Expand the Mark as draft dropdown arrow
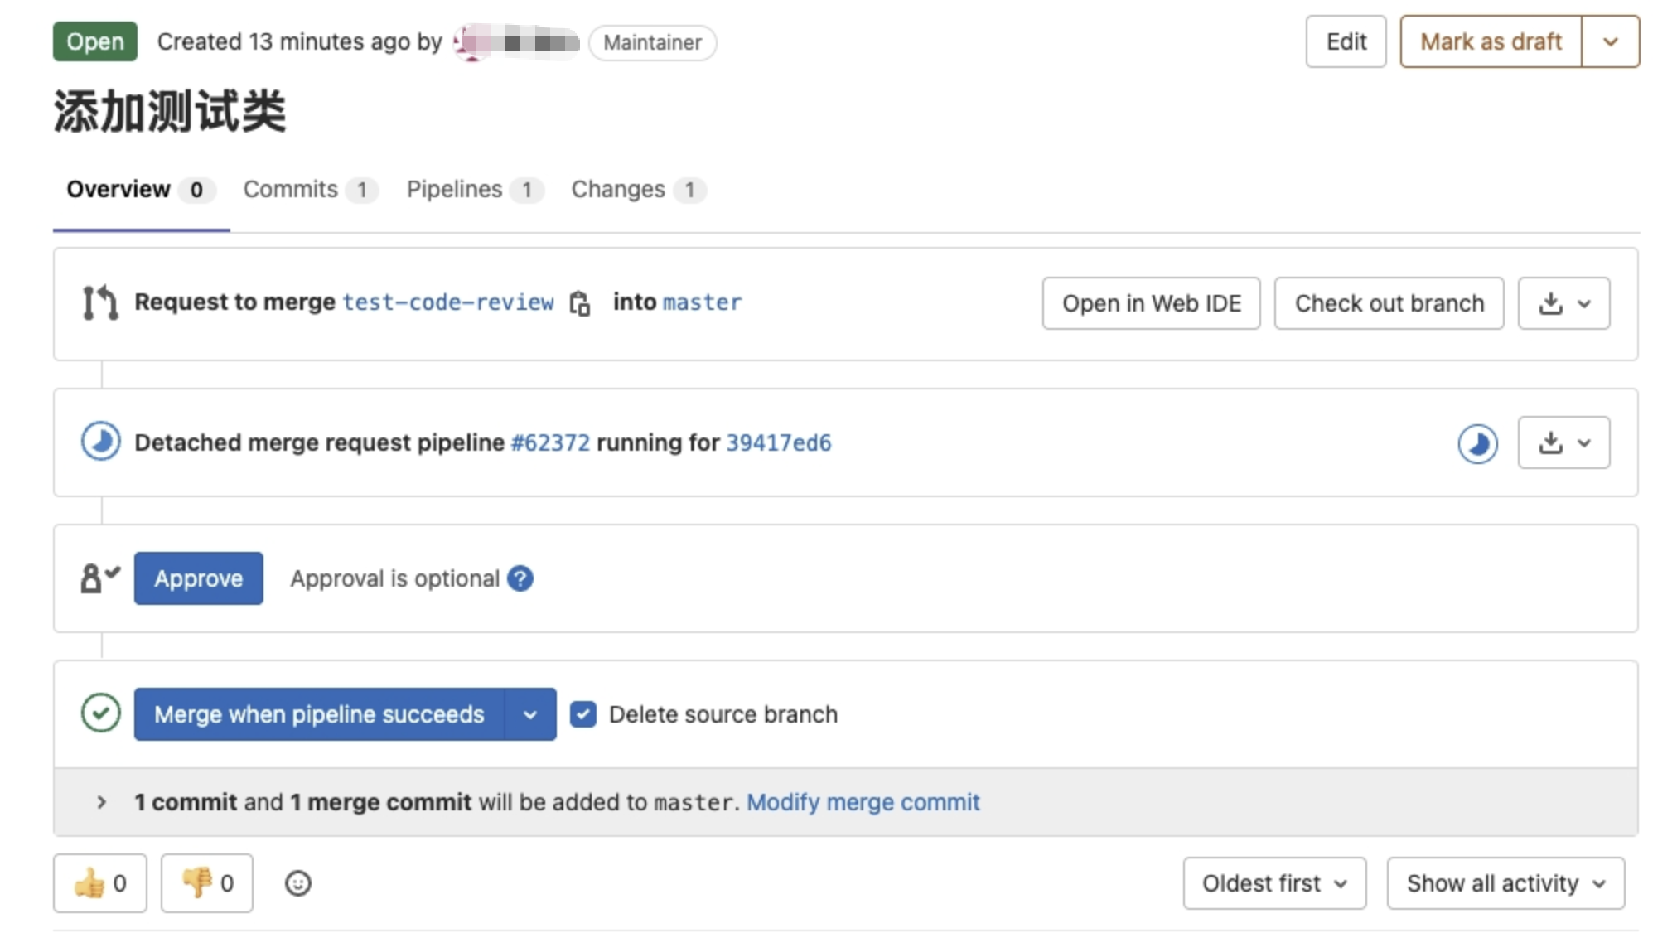Viewport: 1677px width, 933px height. (x=1610, y=41)
